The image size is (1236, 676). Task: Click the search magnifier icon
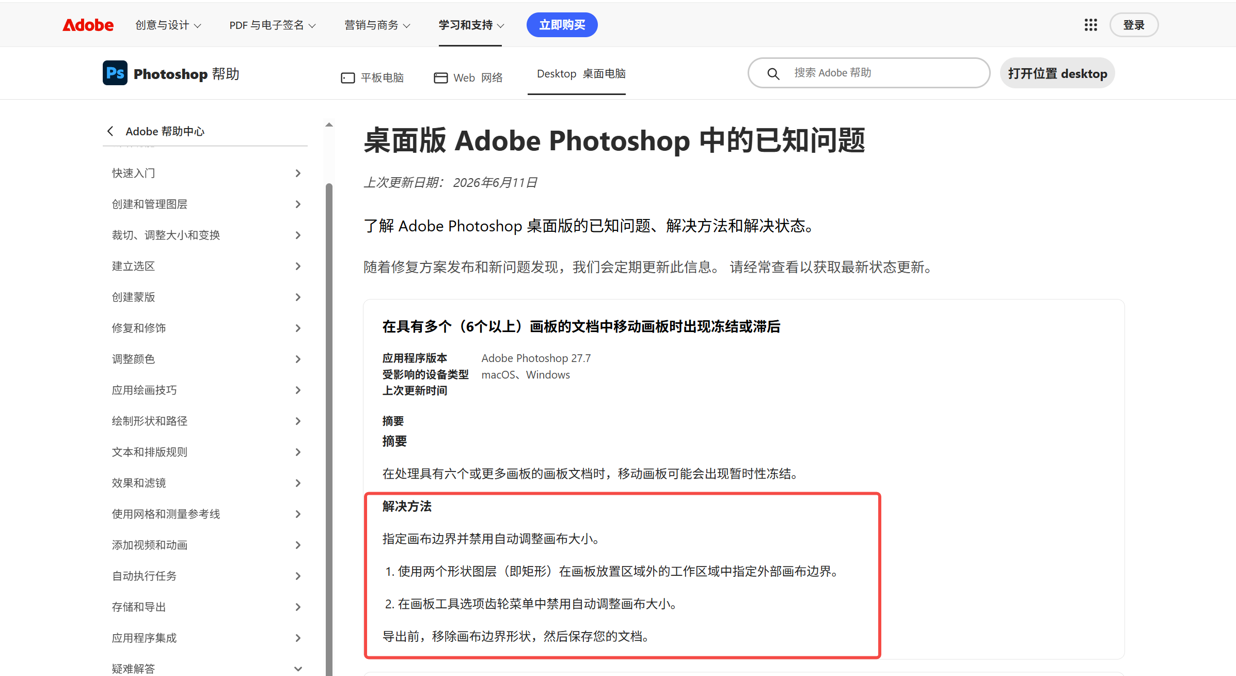(x=773, y=73)
